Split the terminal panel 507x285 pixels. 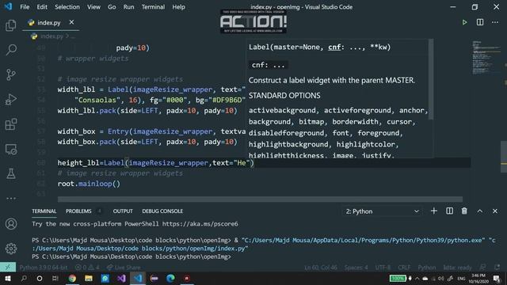[449, 211]
